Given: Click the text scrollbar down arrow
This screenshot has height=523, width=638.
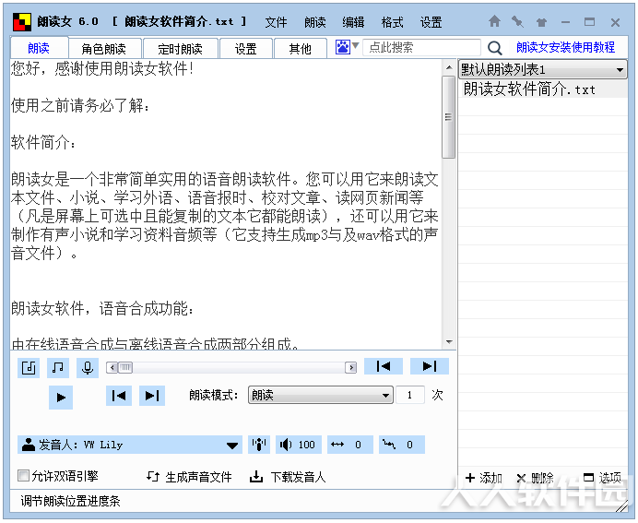Looking at the screenshot, I should 449,342.
